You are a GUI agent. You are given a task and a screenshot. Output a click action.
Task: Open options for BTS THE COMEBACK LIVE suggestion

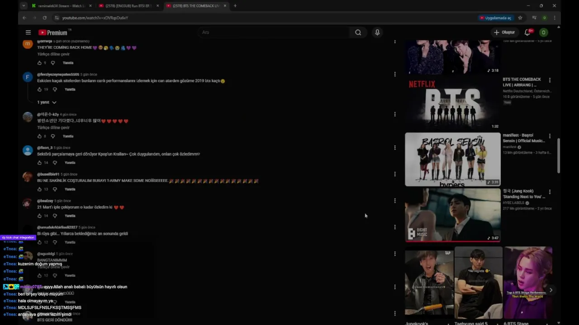click(550, 80)
